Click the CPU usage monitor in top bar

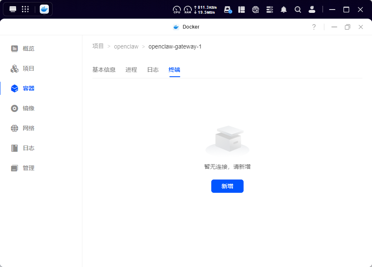tap(177, 9)
